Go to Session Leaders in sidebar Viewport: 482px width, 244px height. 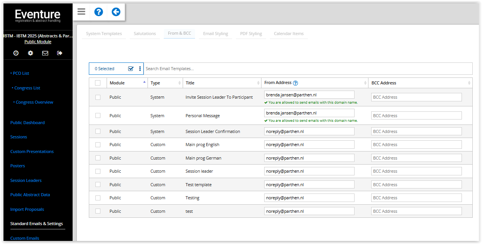coord(26,180)
